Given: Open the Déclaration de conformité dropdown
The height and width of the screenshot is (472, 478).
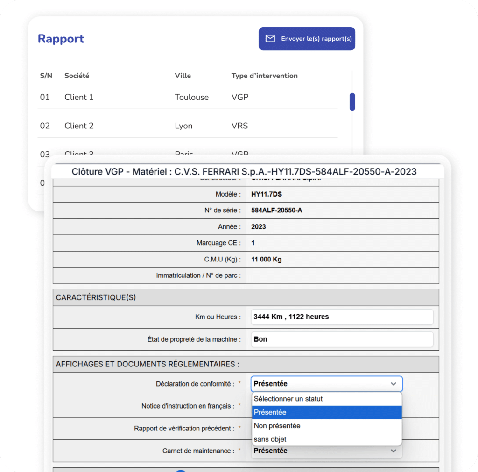Looking at the screenshot, I should (x=326, y=384).
